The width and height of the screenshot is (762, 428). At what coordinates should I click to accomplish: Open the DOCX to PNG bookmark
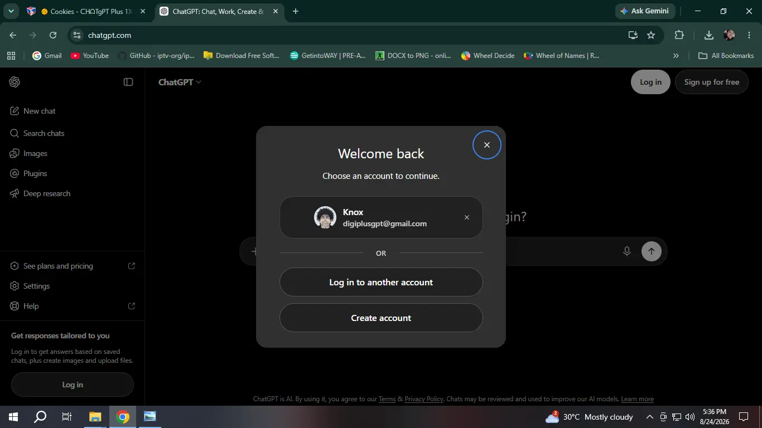click(413, 56)
